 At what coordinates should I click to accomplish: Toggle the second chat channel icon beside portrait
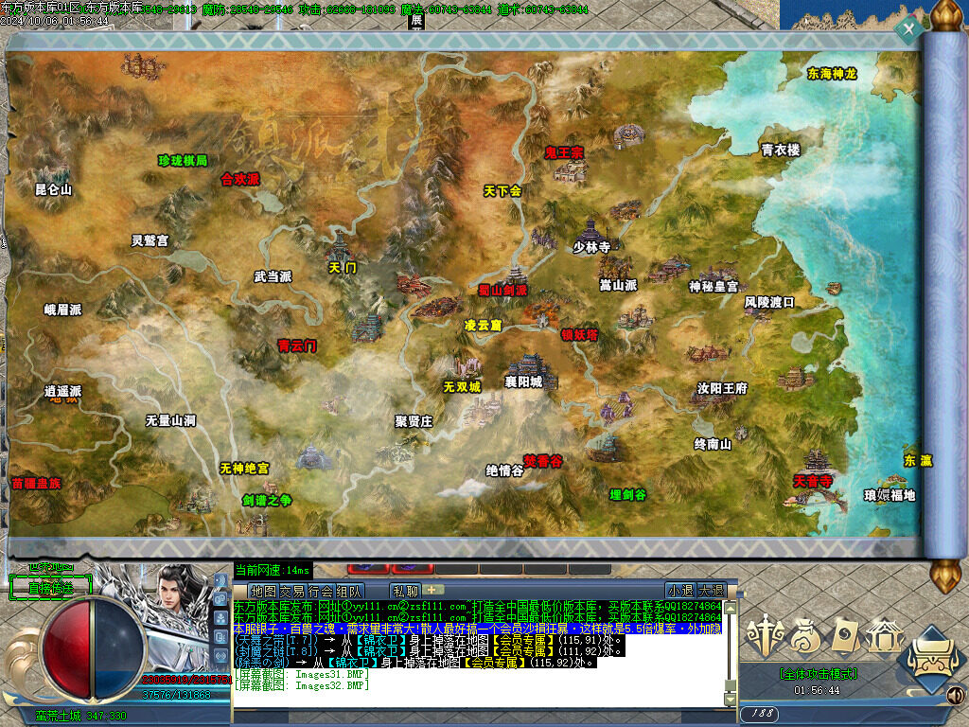tap(220, 599)
